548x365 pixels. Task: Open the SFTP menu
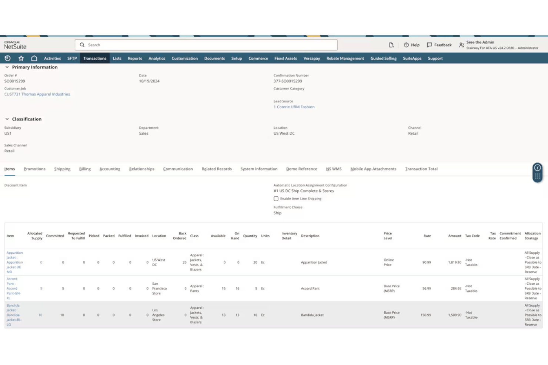(x=72, y=58)
